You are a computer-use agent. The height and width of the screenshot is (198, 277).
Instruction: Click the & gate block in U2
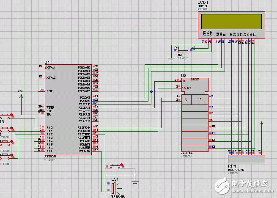point(186,99)
